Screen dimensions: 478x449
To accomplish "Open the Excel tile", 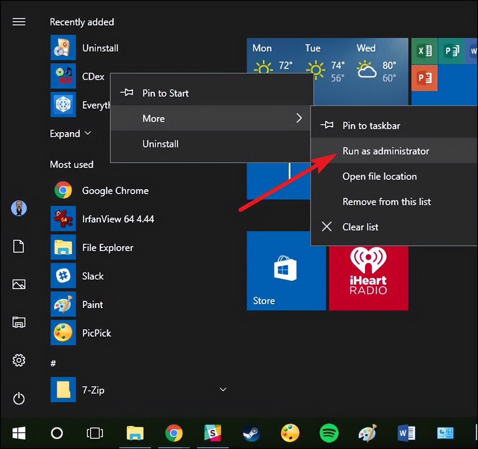I will tap(424, 51).
